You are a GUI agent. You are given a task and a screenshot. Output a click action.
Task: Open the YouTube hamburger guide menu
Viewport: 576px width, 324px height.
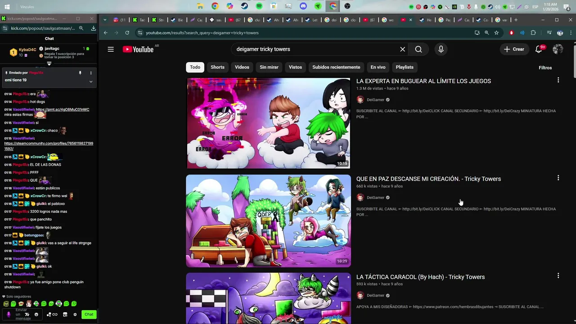(x=111, y=49)
